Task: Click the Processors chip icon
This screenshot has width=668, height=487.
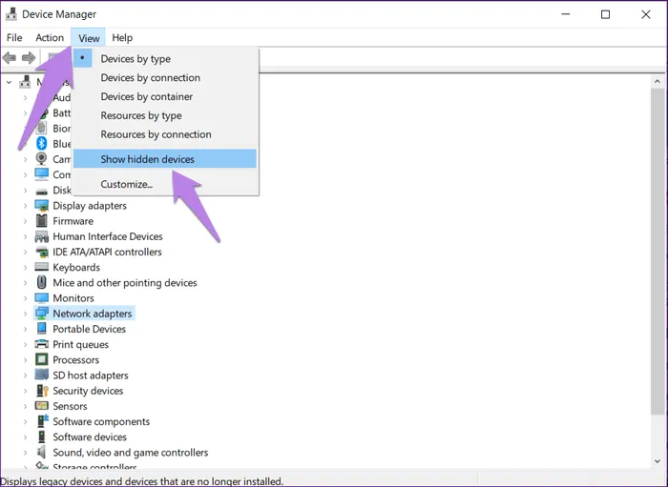Action: [42, 360]
